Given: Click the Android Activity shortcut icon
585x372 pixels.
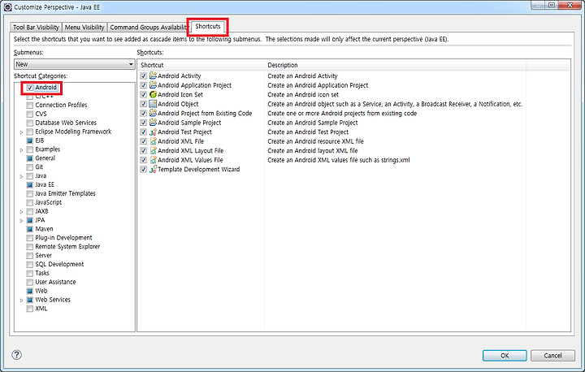Looking at the screenshot, I should click(x=153, y=76).
